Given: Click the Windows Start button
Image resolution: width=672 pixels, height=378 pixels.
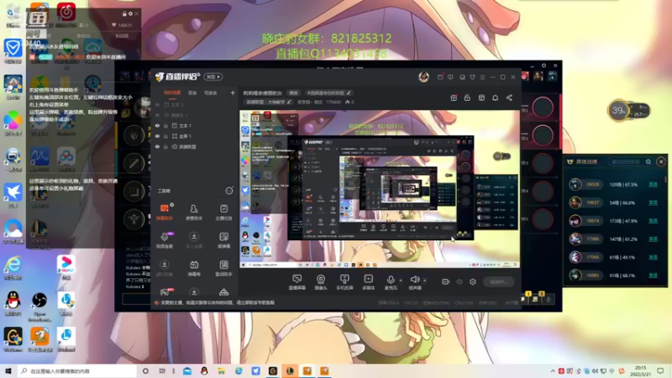Looking at the screenshot, I should 8,370.
